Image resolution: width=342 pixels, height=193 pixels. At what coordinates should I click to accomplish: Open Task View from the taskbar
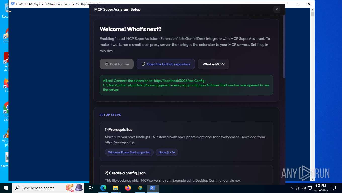(91, 188)
